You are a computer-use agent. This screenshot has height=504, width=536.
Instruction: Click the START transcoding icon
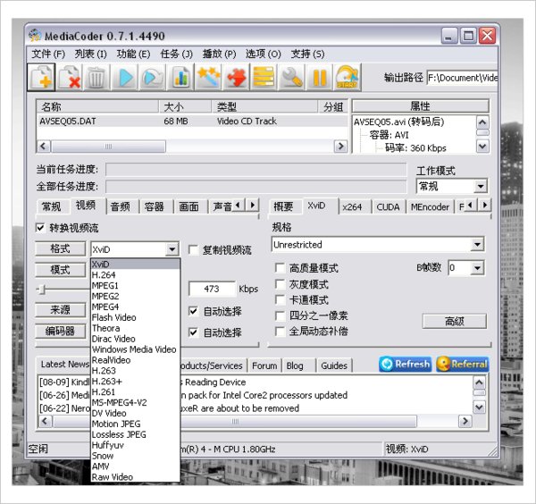point(347,78)
